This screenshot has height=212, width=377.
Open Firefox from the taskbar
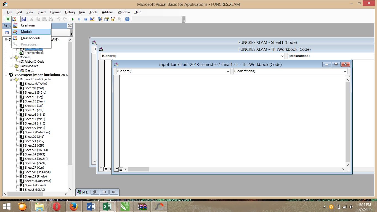point(73,206)
